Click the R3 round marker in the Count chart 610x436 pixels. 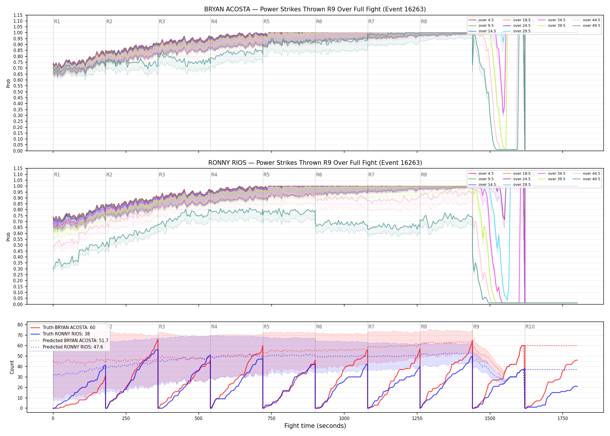tap(162, 327)
